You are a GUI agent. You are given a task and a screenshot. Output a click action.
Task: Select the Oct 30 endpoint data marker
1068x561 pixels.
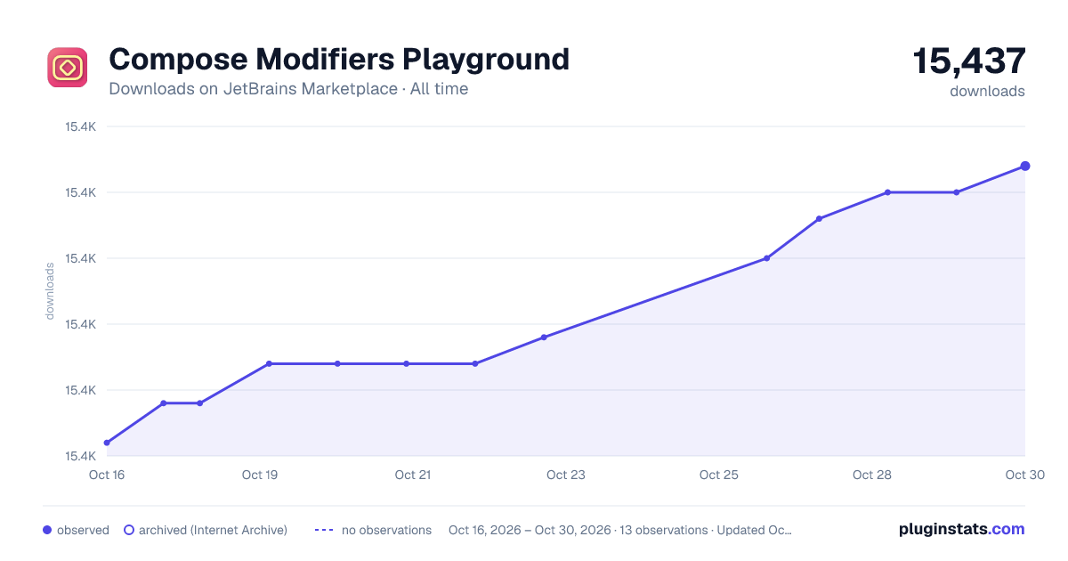click(1025, 166)
